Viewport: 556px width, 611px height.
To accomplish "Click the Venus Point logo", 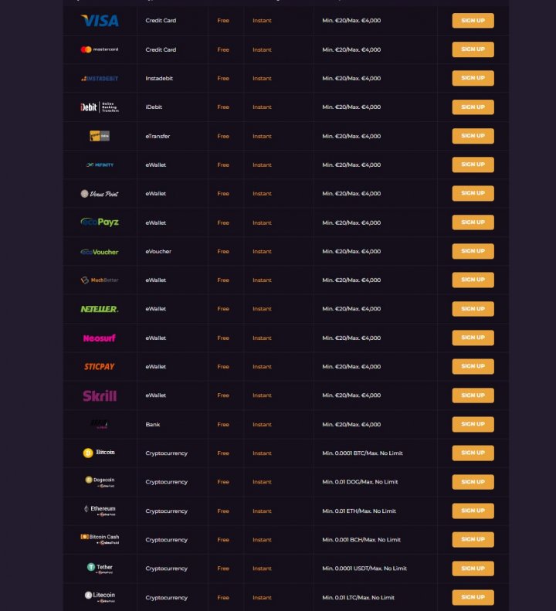I will [x=100, y=194].
